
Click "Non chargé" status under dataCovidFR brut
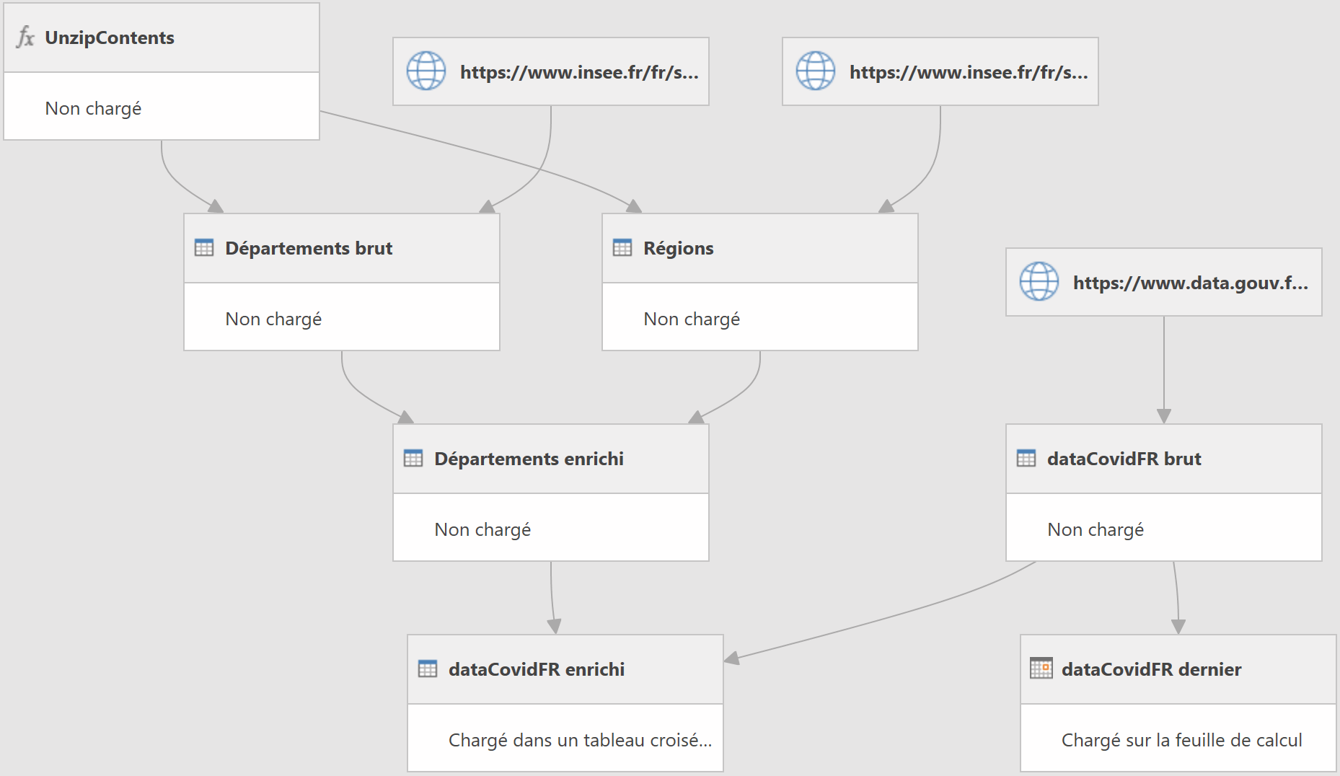tap(1096, 529)
